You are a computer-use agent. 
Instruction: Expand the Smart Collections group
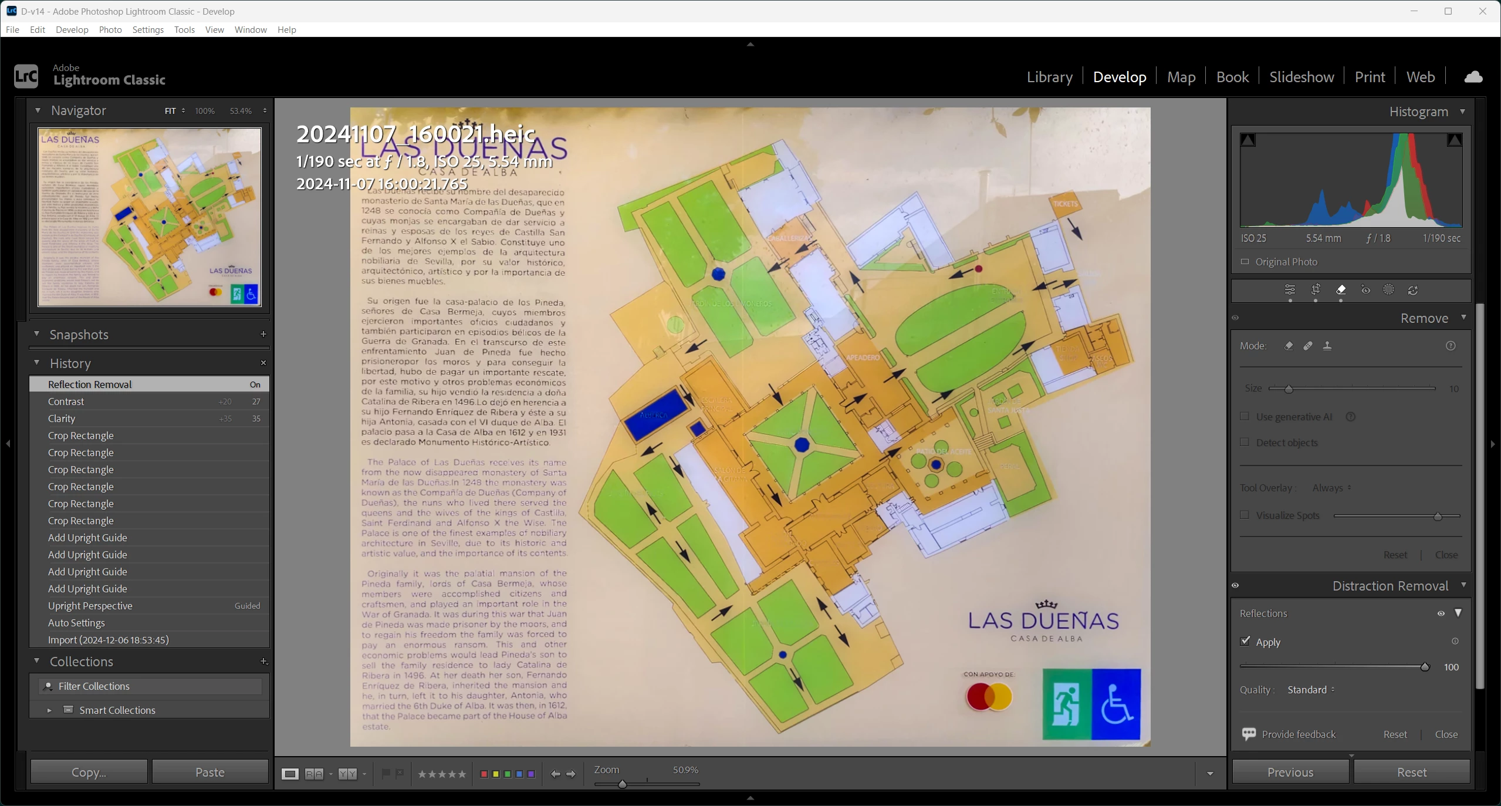coord(49,710)
